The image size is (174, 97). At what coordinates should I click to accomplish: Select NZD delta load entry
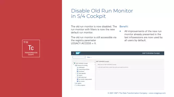[82, 77]
